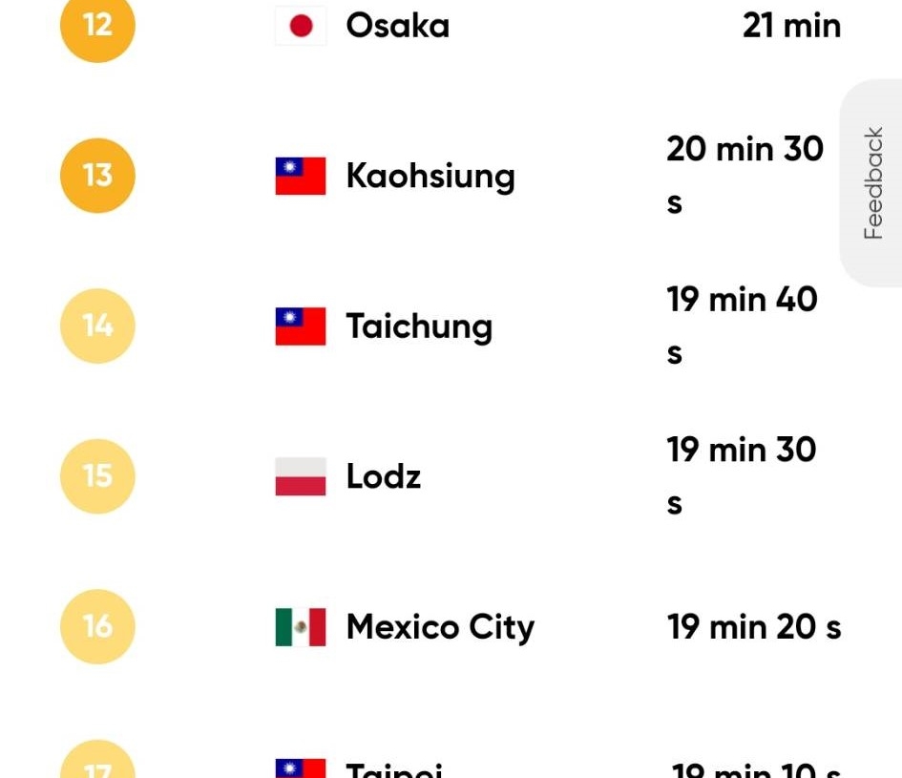The image size is (902, 778).
Task: Open the Taichung city entry
Action: (419, 326)
